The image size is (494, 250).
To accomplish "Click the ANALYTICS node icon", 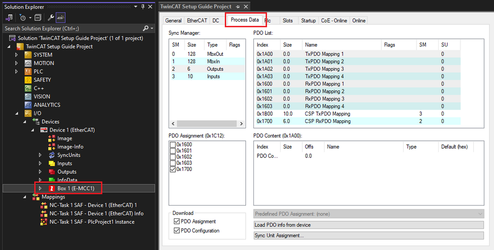I will 28,105.
